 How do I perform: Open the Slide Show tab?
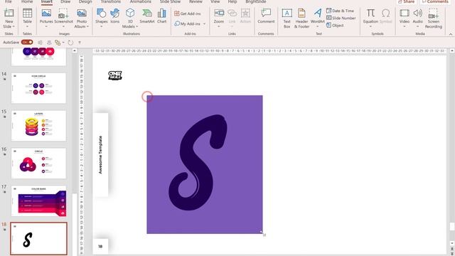170,1
